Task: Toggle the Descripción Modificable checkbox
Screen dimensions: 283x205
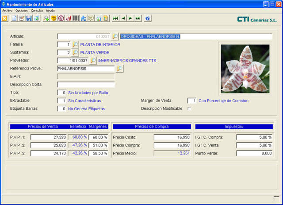Action: [x=189, y=108]
